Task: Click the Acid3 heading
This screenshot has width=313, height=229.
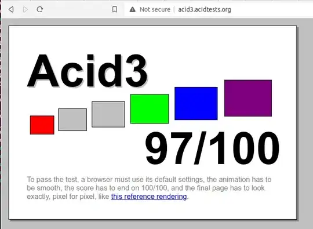Action: coord(88,71)
